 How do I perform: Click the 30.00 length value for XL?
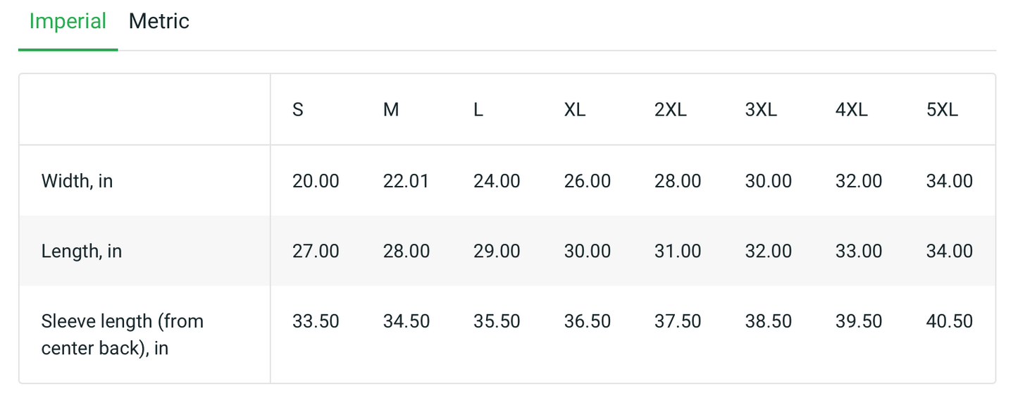point(587,251)
